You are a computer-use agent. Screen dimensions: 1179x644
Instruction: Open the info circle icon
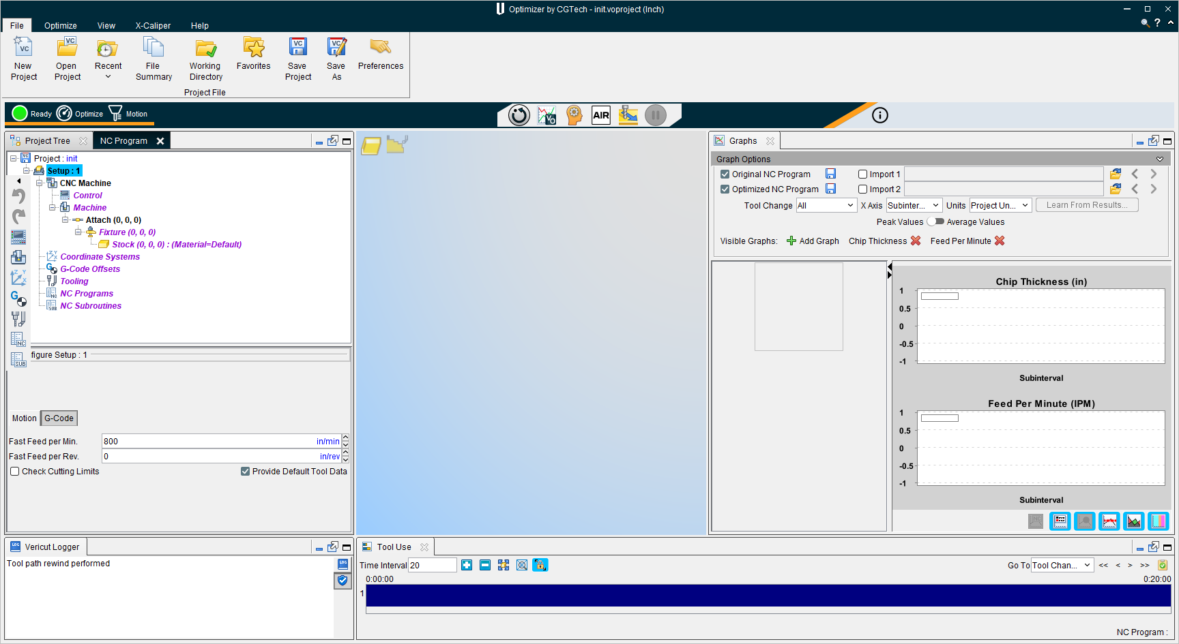(x=880, y=115)
